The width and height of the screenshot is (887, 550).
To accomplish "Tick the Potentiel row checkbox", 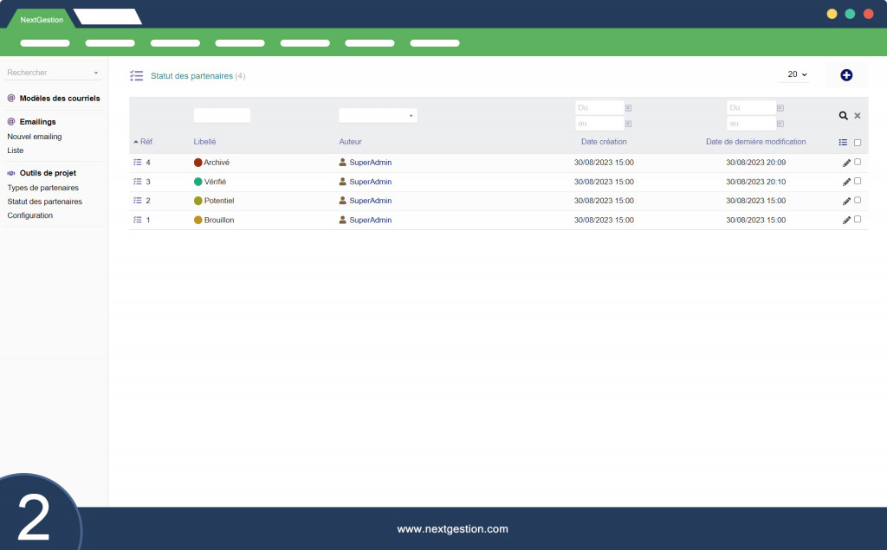I will click(858, 200).
